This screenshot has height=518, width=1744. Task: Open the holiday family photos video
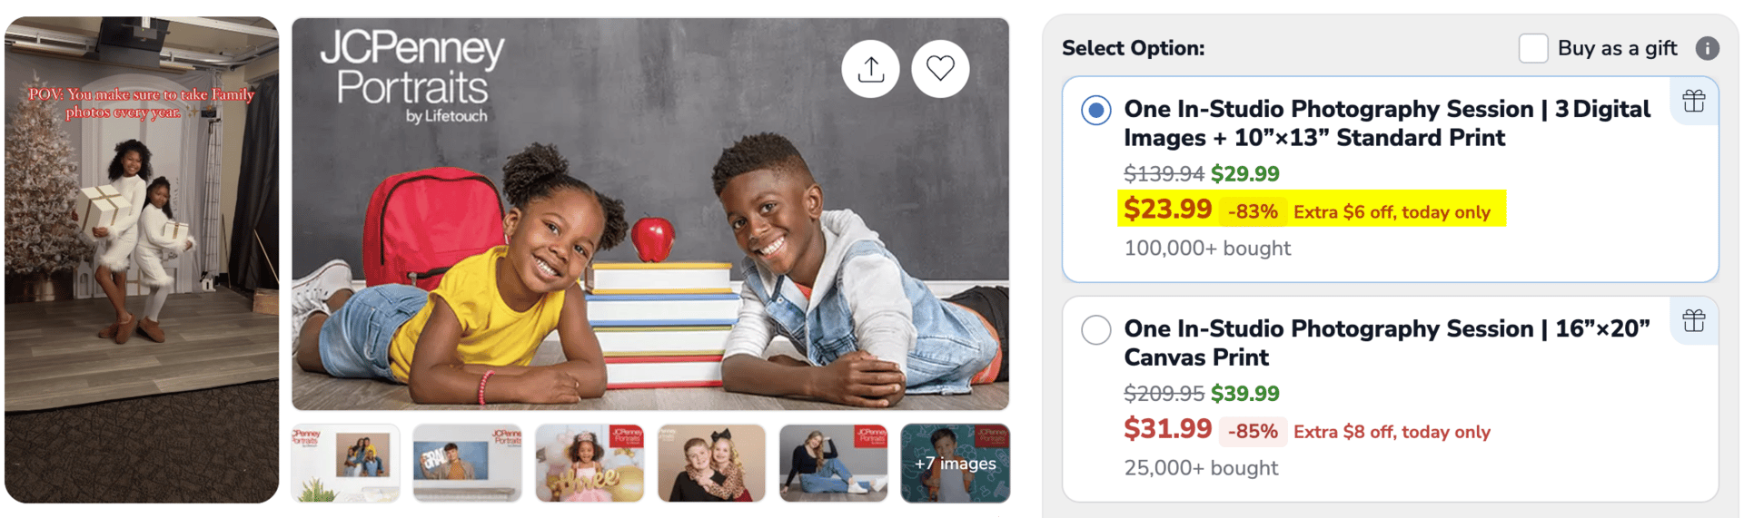point(142,259)
